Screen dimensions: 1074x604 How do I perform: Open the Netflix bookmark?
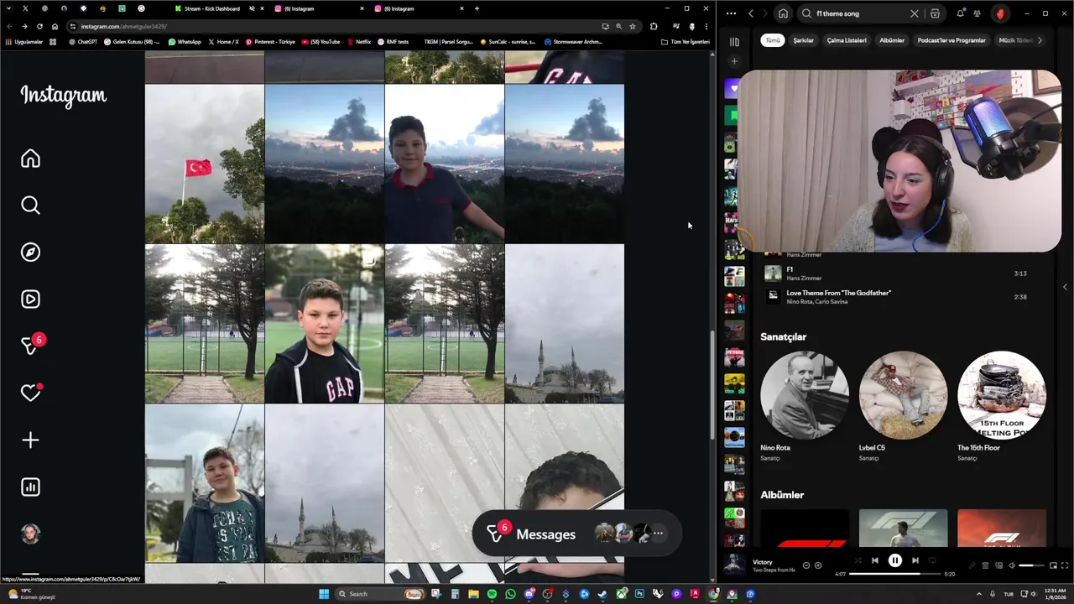click(358, 41)
